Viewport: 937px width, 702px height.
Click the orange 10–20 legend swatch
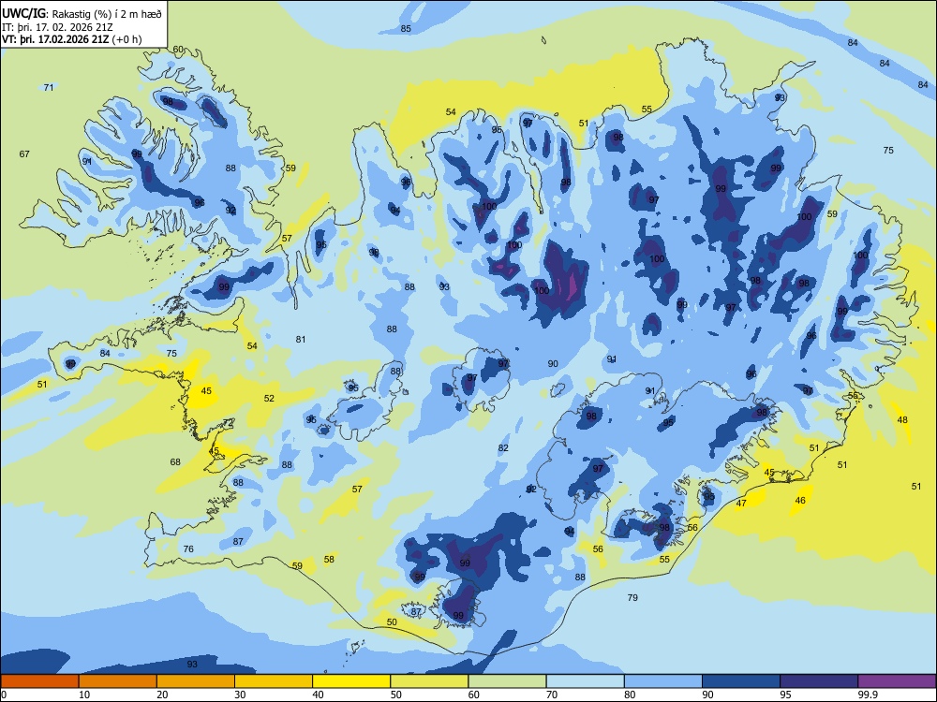point(118,681)
